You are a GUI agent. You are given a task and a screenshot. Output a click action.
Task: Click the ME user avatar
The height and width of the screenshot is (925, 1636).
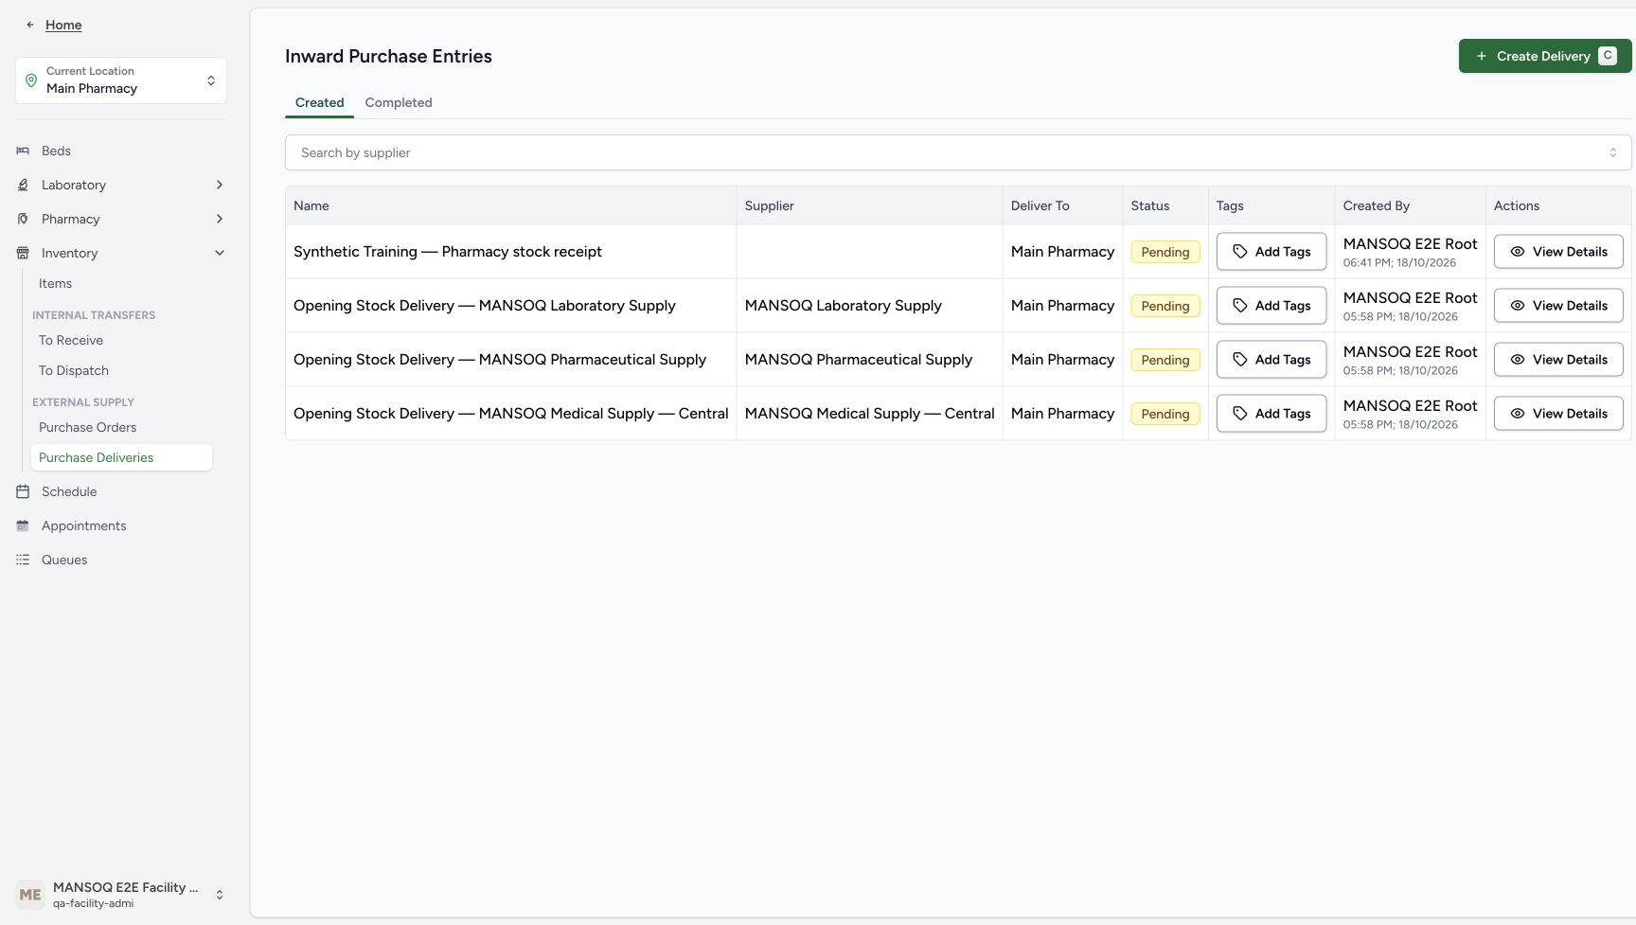tap(30, 895)
